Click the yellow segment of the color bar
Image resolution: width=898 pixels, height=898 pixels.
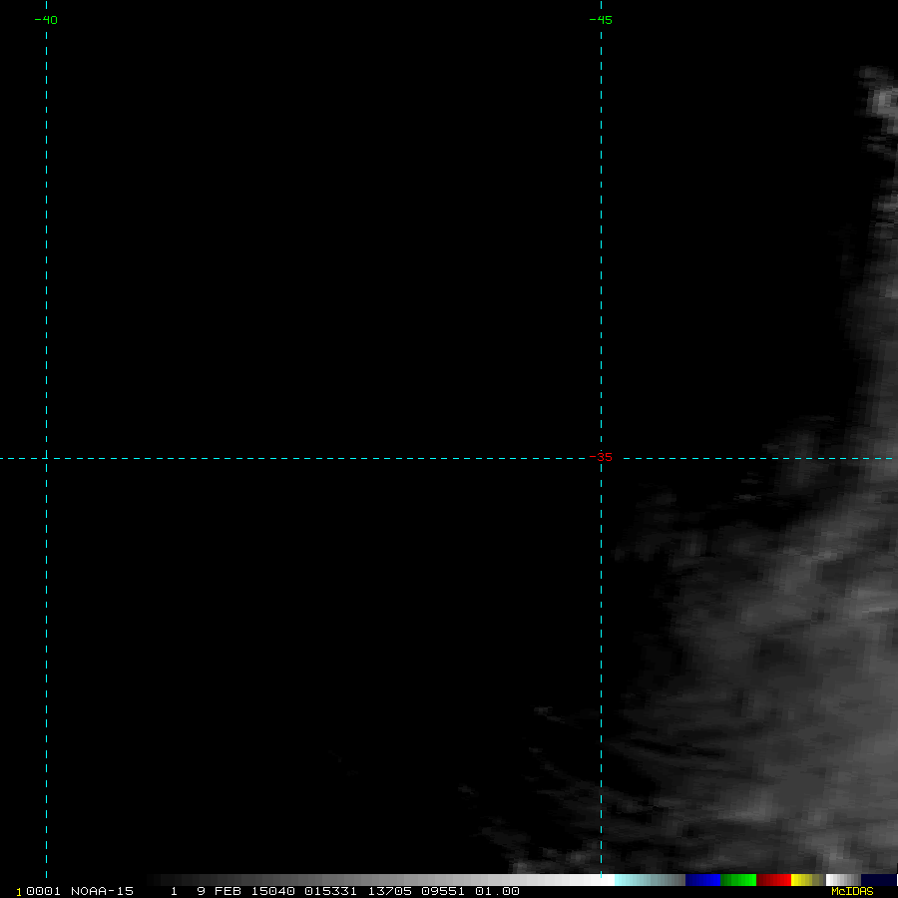point(803,880)
